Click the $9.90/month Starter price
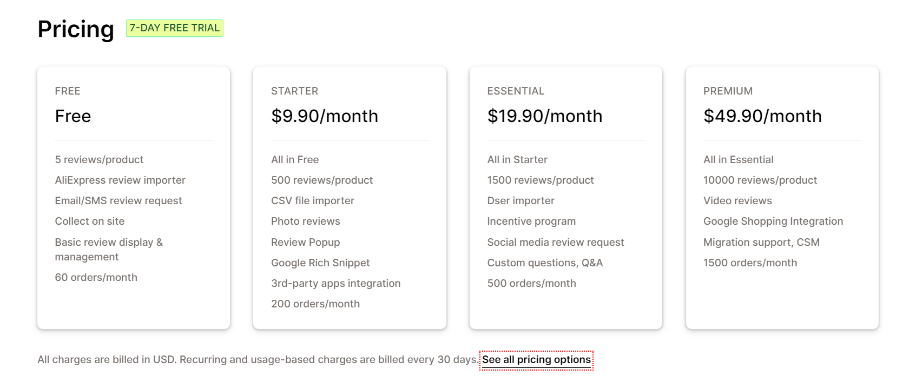 [x=325, y=116]
